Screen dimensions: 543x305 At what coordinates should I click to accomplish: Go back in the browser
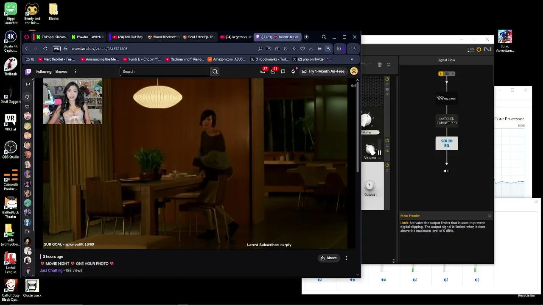pos(27,49)
